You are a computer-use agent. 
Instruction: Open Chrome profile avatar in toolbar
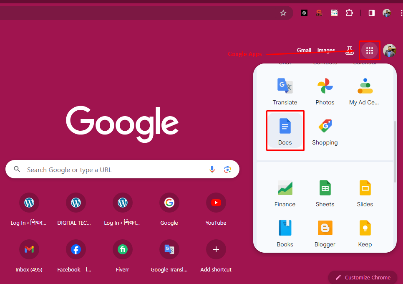click(x=387, y=13)
